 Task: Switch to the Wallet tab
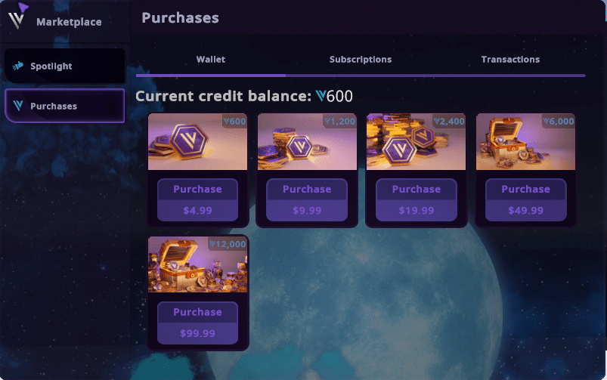(211, 60)
